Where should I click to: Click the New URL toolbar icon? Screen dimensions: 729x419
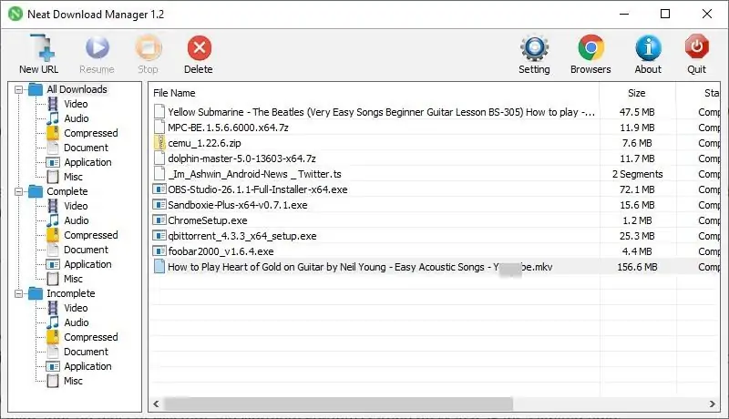(42, 47)
